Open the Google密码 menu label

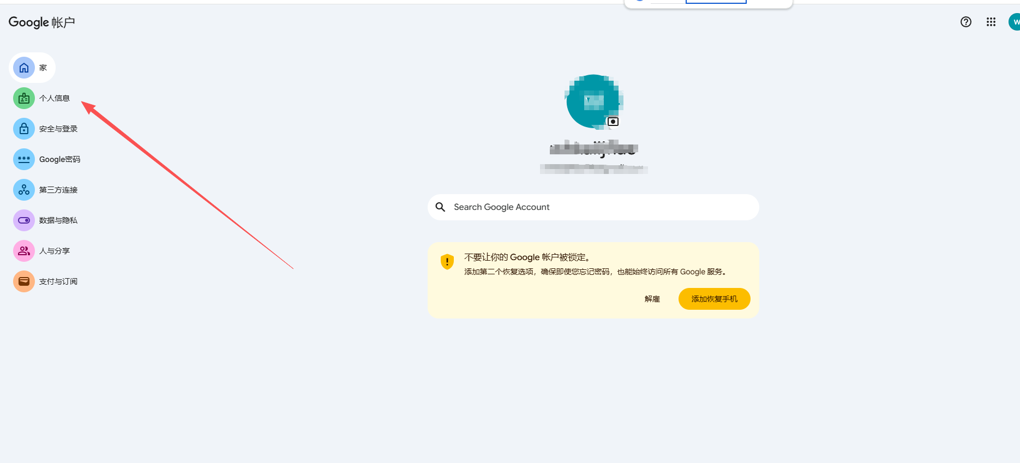click(x=59, y=159)
